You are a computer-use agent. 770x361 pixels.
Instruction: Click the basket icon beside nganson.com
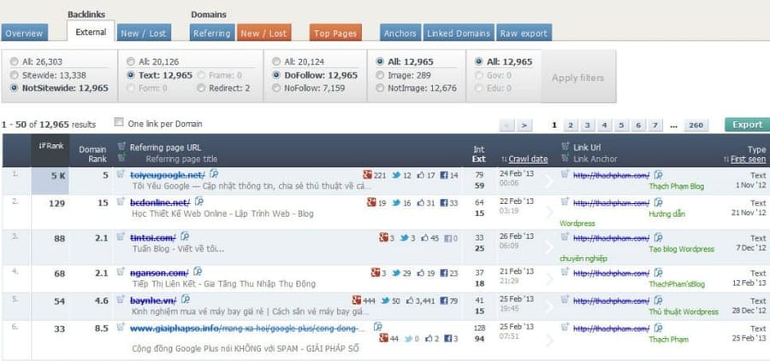pos(121,271)
